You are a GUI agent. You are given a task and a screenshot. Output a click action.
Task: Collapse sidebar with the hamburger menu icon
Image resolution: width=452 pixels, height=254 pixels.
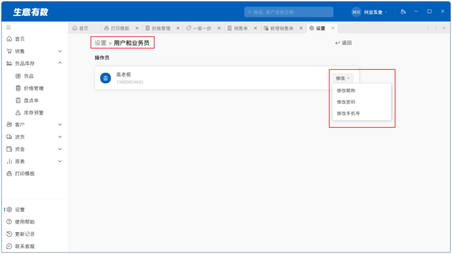pyautogui.click(x=8, y=27)
